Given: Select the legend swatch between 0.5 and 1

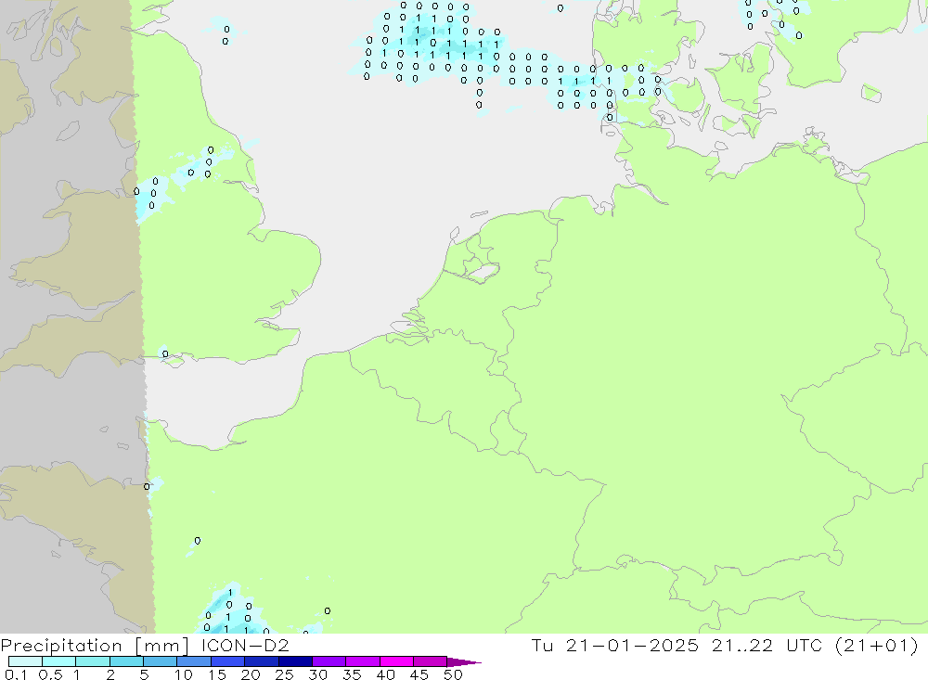Looking at the screenshot, I should tap(58, 661).
